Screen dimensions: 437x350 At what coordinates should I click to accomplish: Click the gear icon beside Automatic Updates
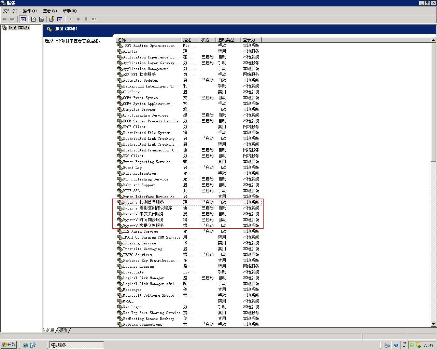click(120, 80)
